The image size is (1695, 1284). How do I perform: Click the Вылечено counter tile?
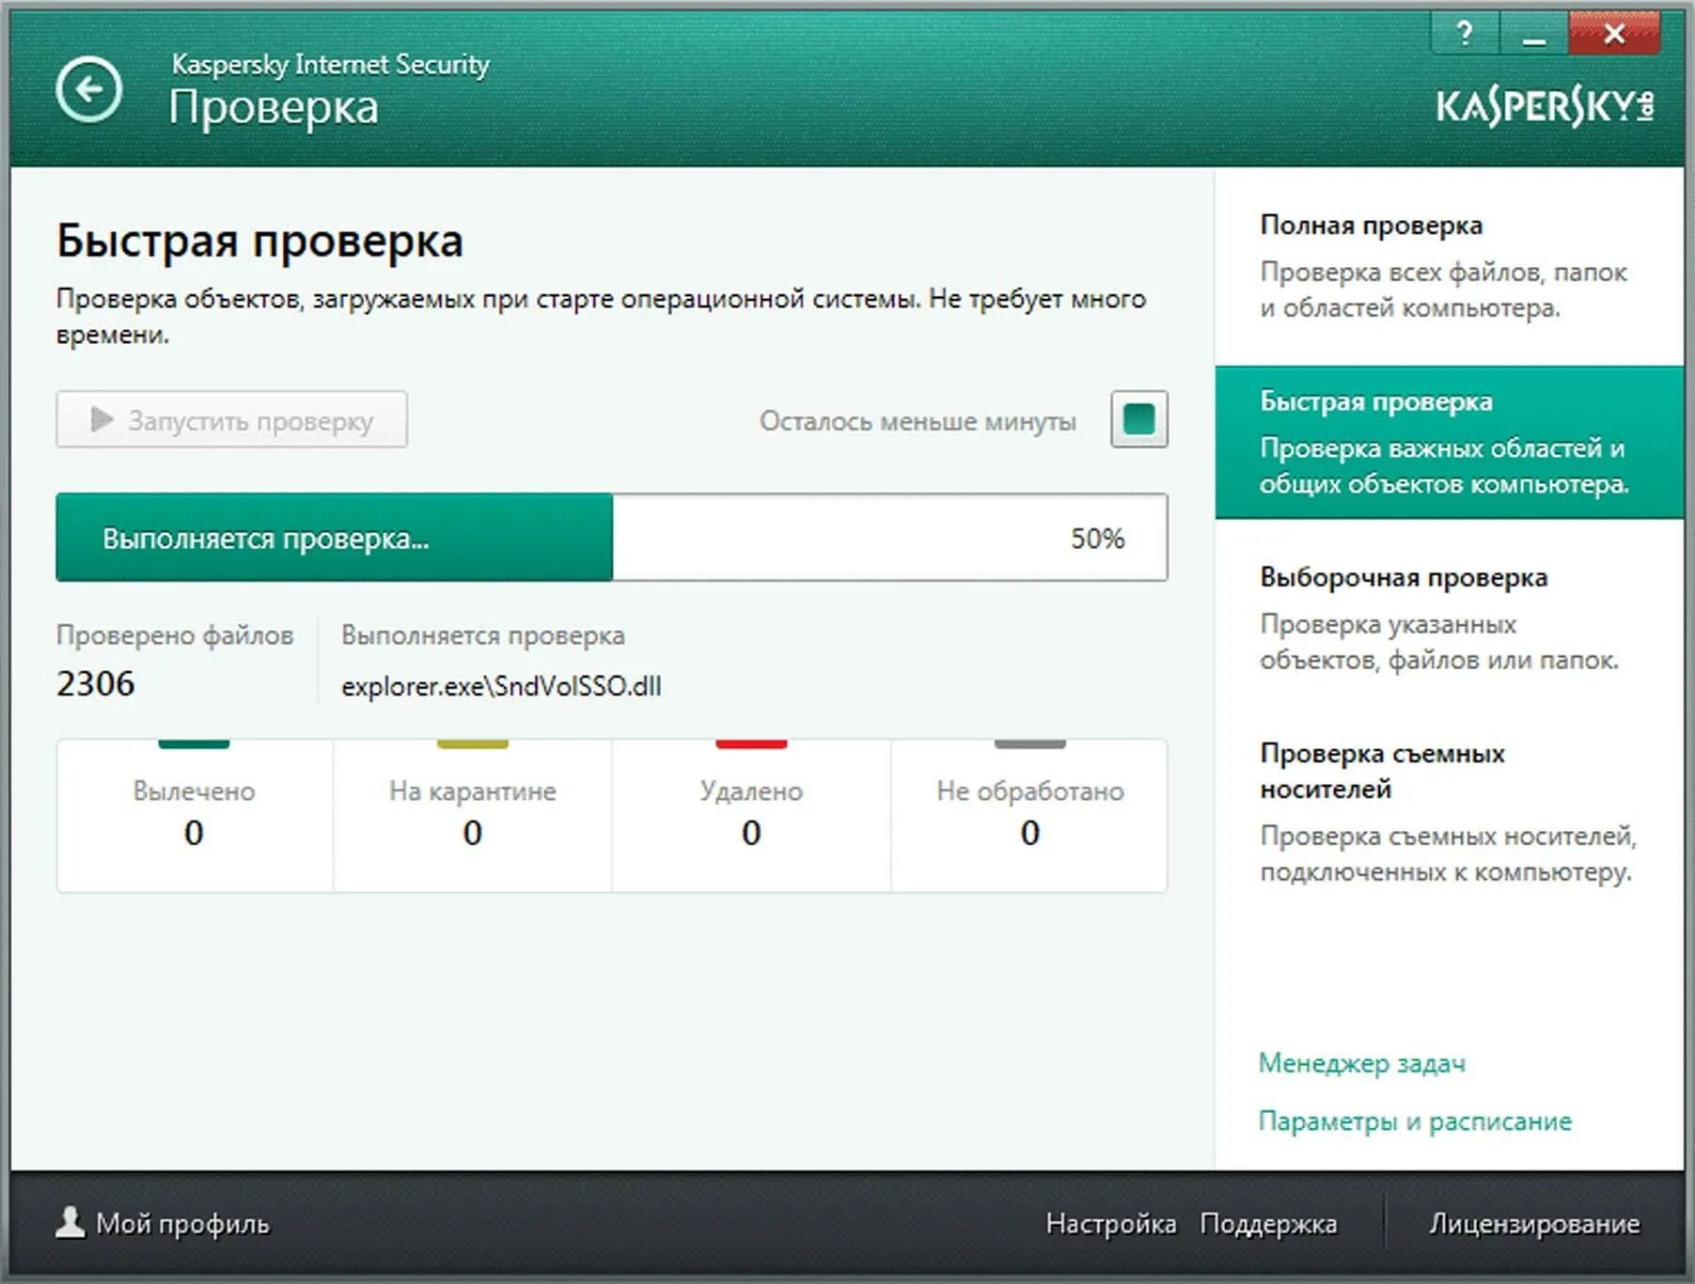point(195,815)
